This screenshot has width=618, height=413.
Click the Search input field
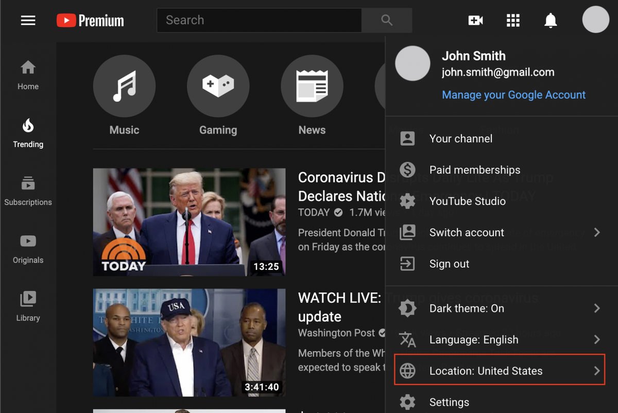point(259,21)
